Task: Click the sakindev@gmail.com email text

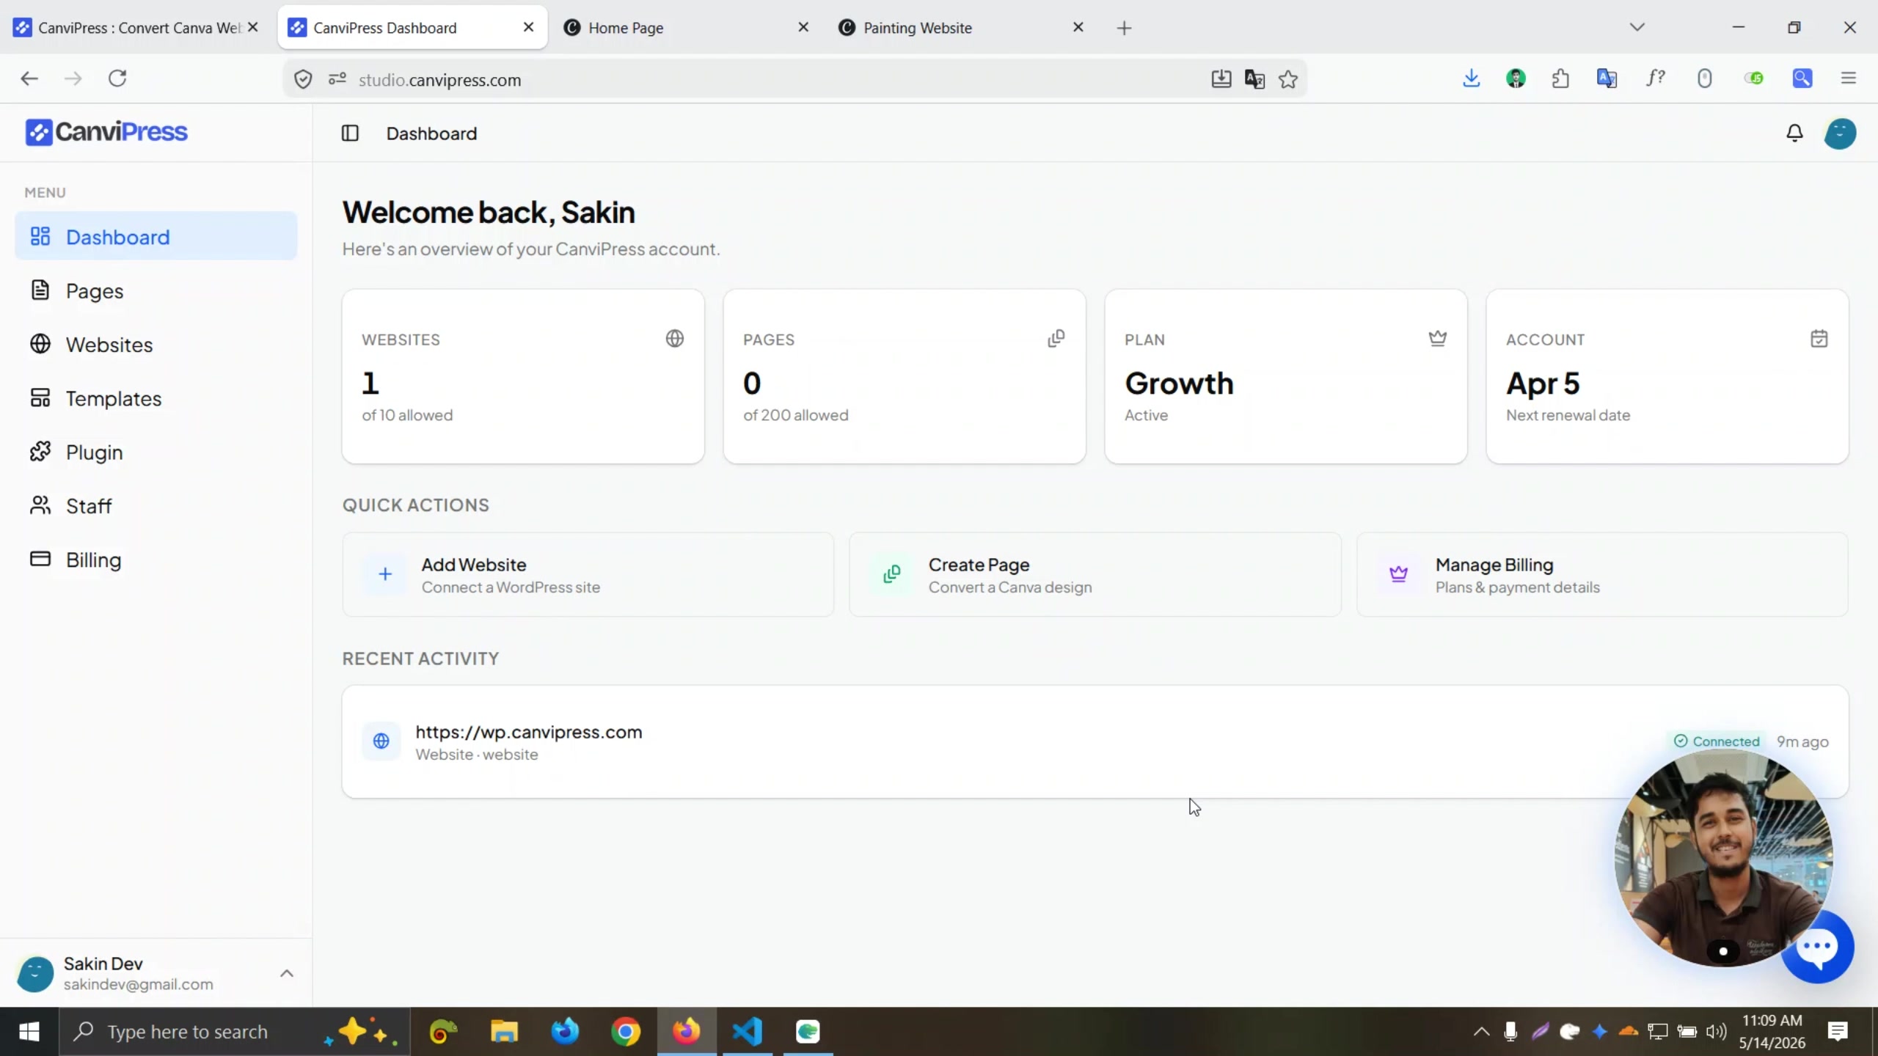Action: click(x=139, y=985)
